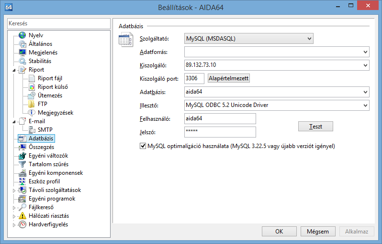
Task: Cancel with the Mégsem button
Action: click(318, 232)
